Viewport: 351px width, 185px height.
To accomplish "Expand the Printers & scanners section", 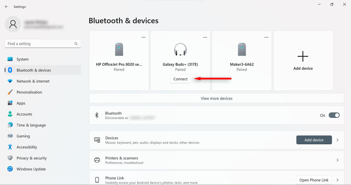I will click(x=337, y=160).
